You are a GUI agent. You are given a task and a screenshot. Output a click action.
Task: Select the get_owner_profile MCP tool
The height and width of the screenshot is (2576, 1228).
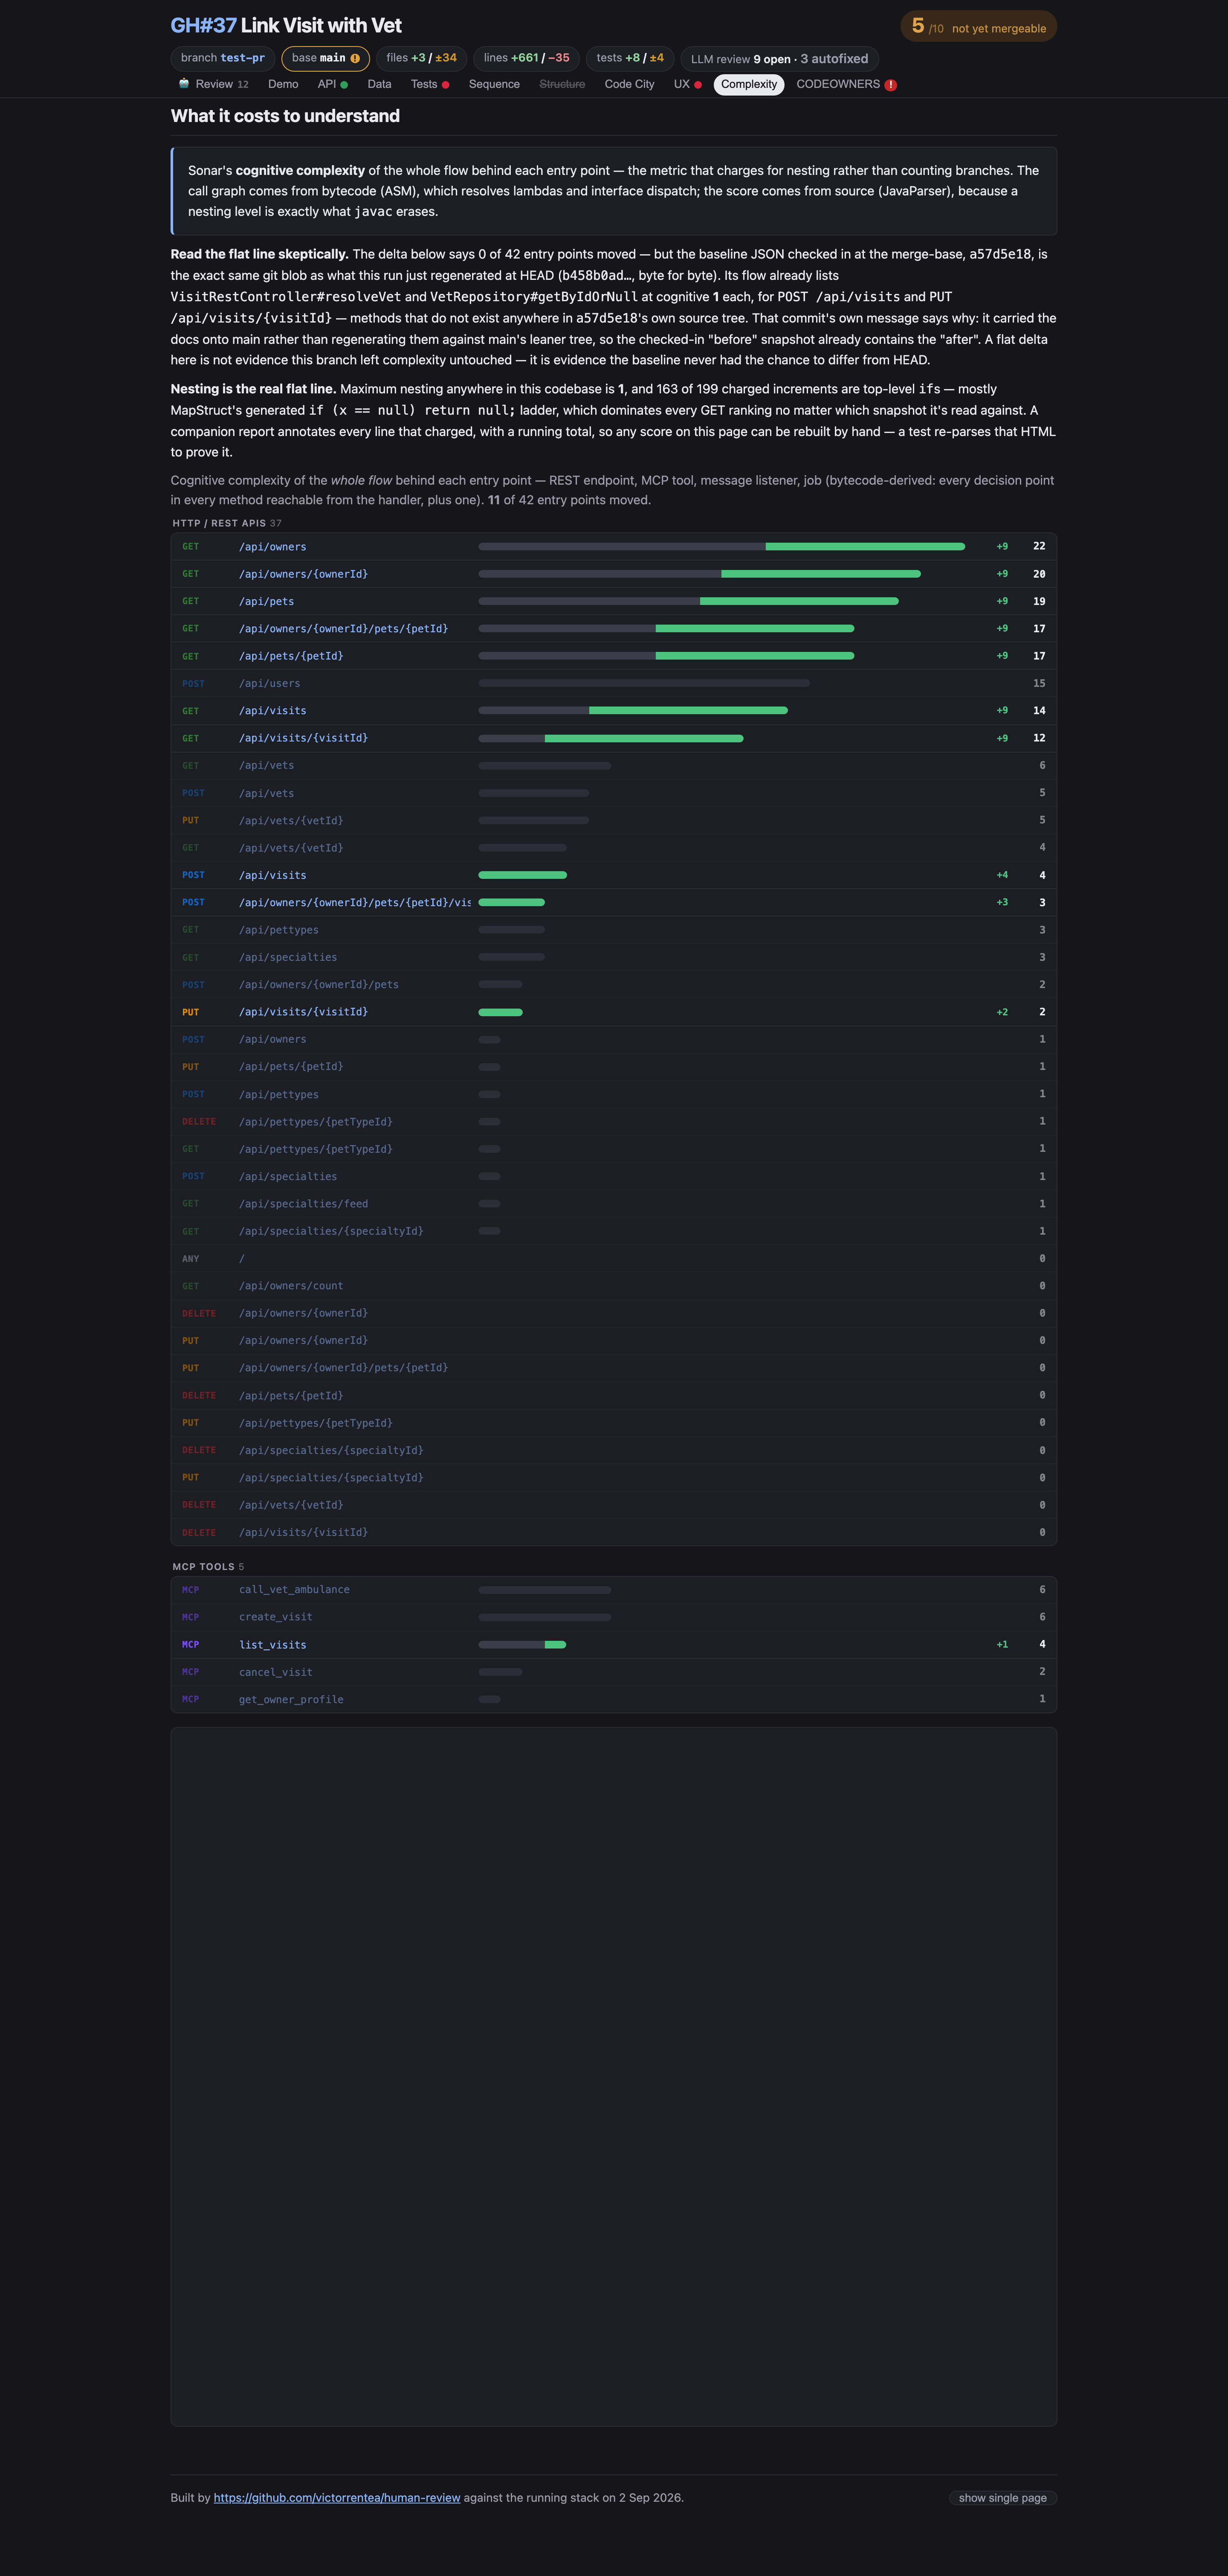click(614, 1699)
